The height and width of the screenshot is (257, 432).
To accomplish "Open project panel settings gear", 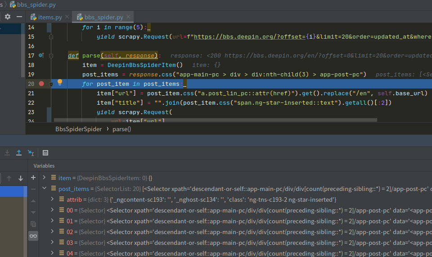I will pyautogui.click(x=8, y=17).
